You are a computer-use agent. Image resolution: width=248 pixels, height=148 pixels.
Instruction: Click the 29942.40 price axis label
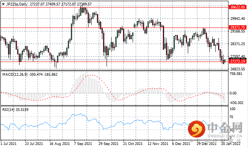[x=238, y=19]
